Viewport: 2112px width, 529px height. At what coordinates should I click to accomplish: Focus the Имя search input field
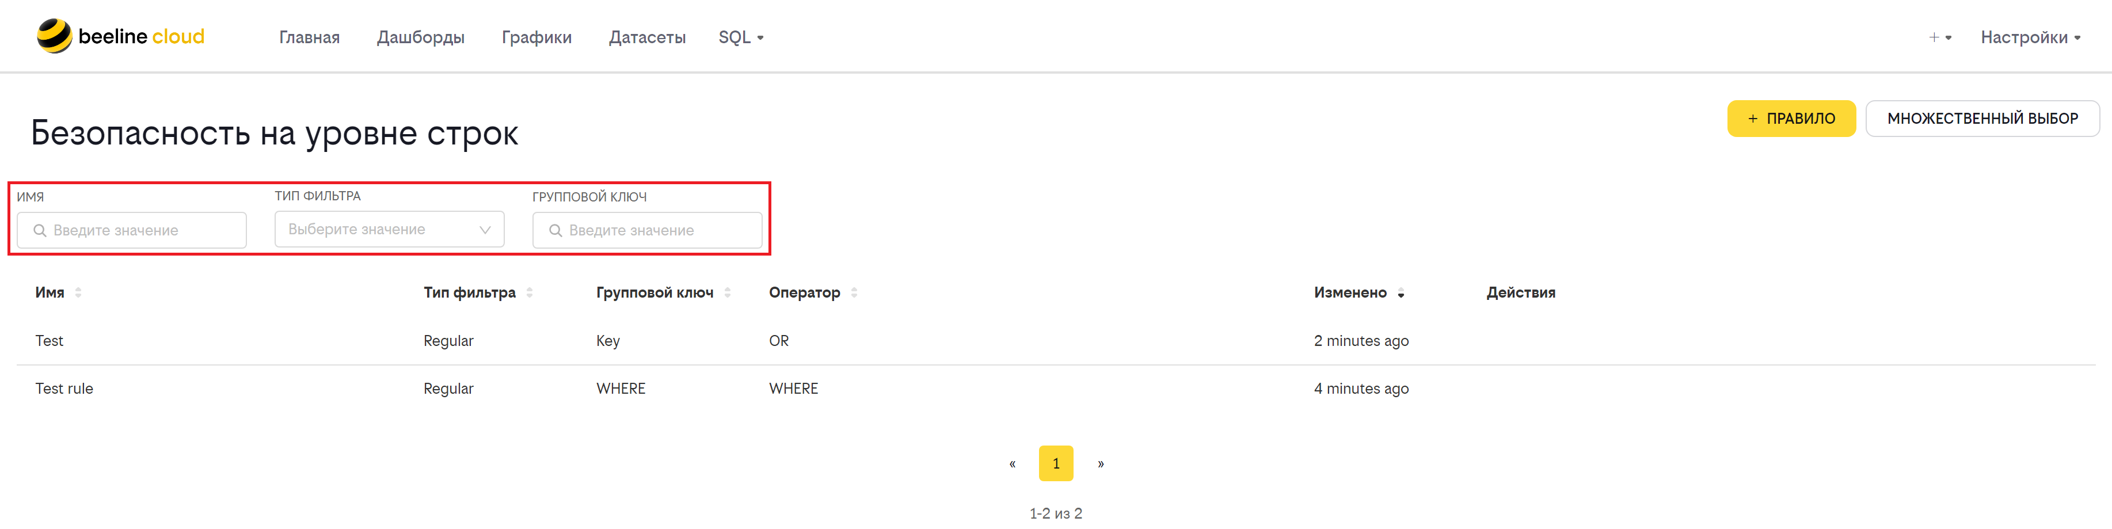click(x=132, y=230)
